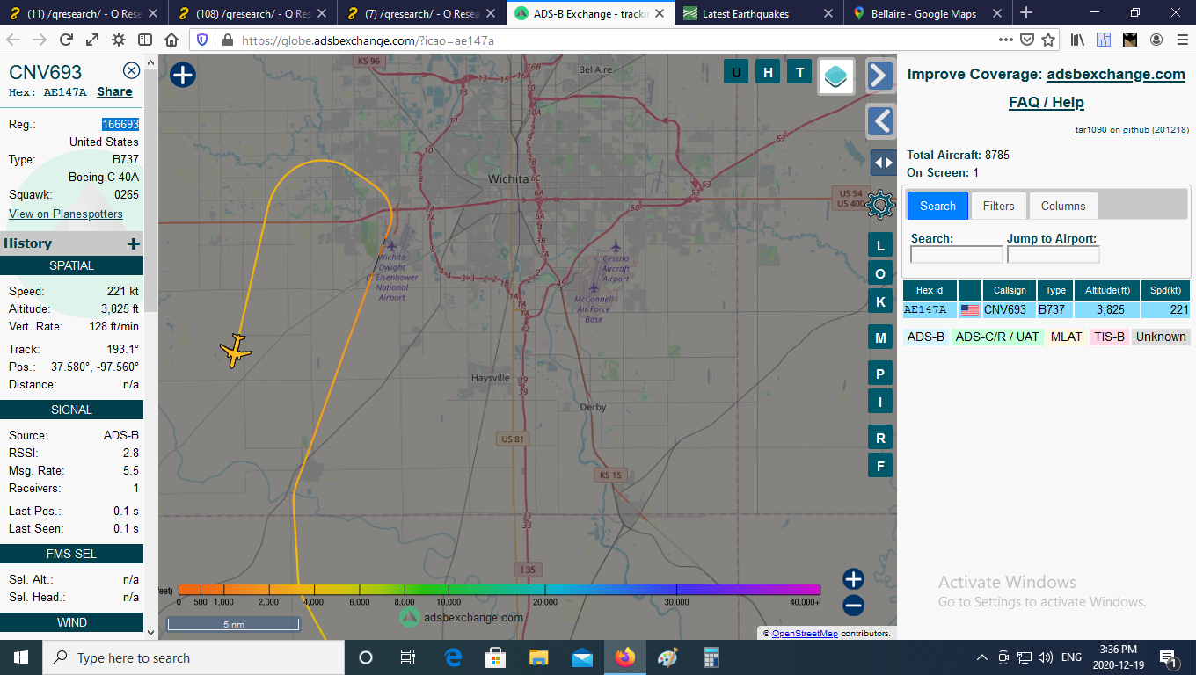Show hidden system tray icons
The width and height of the screenshot is (1196, 675).
pos(982,657)
